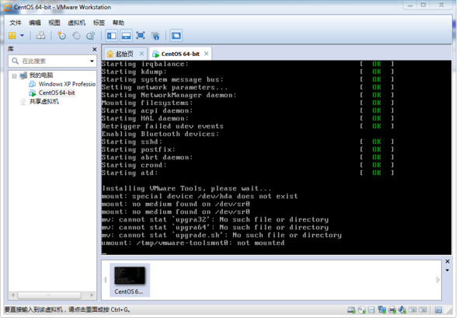Click the library horizontal scrollbar left arrow
Screen dimensions: 466x318
12,295
